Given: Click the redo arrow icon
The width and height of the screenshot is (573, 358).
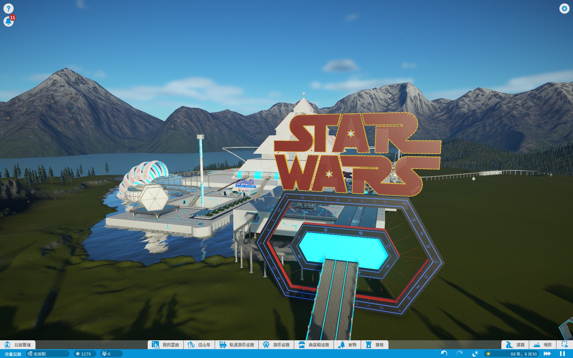Looking at the screenshot, I should tap(460, 354).
